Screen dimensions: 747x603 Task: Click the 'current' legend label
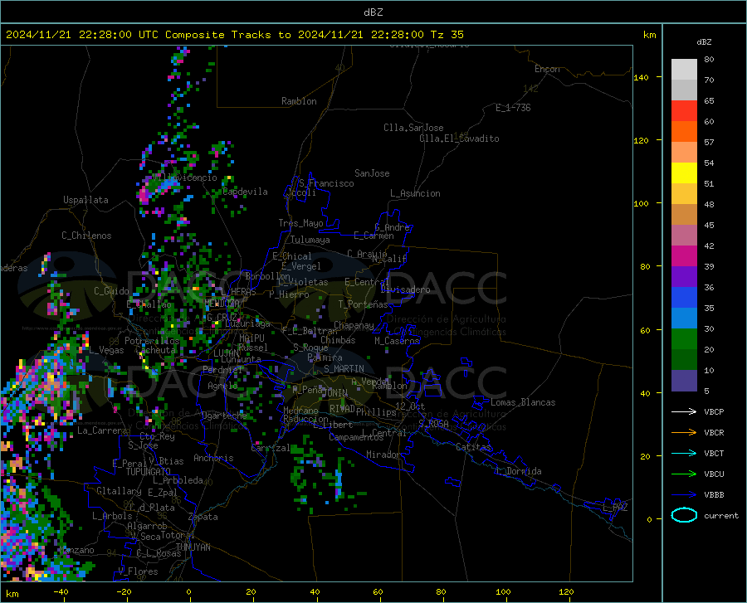pyautogui.click(x=720, y=515)
